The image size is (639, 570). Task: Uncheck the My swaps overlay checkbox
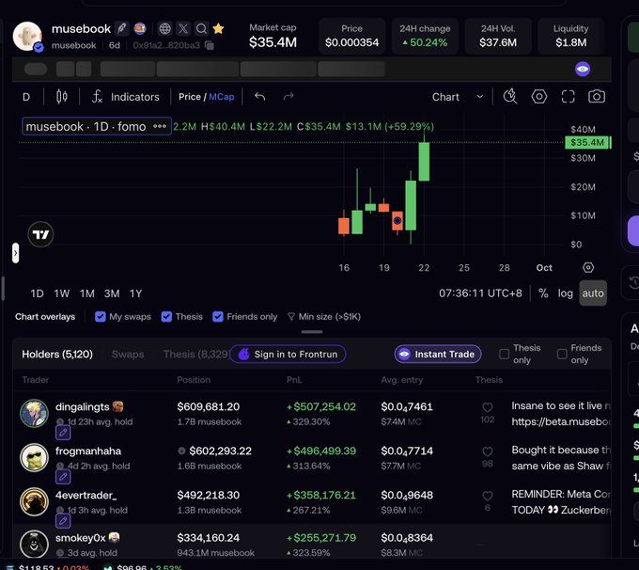(101, 317)
